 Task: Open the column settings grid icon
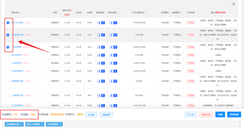coord(233,4)
